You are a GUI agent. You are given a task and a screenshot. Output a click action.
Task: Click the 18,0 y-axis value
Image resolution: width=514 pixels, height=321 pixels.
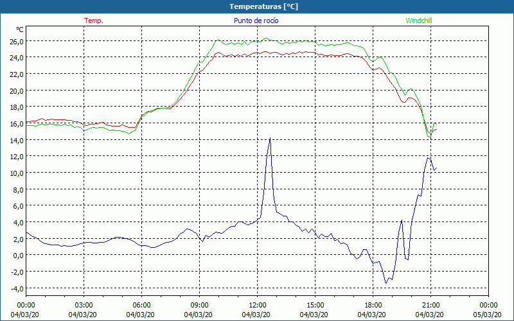pos(17,107)
